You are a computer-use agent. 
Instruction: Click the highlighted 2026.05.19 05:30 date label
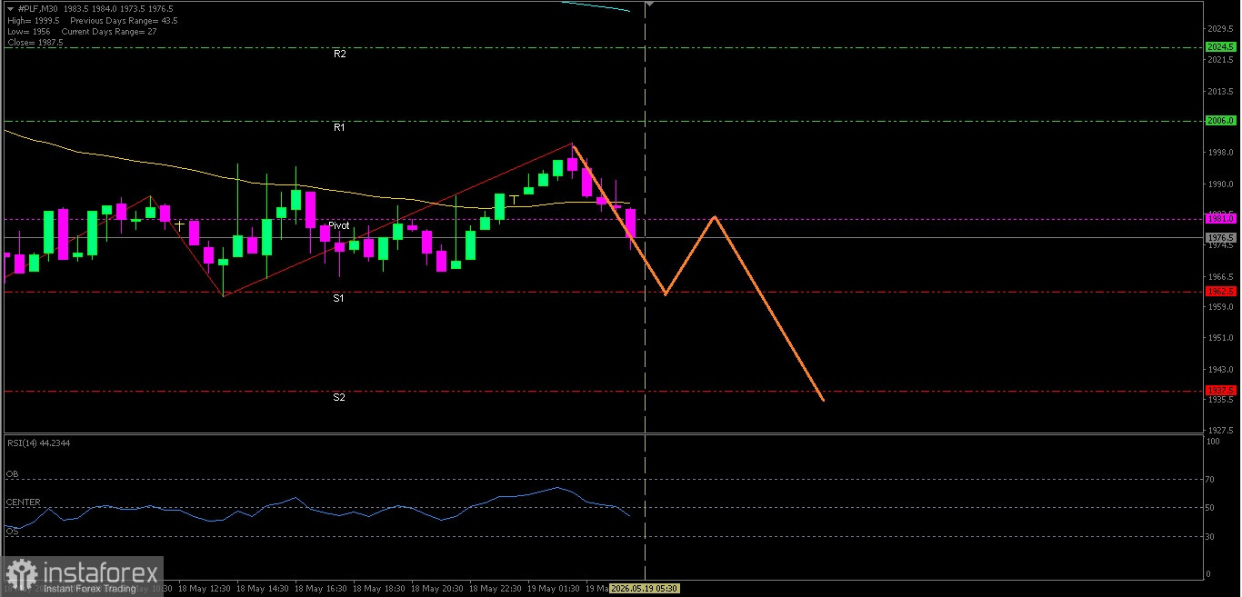tap(644, 589)
